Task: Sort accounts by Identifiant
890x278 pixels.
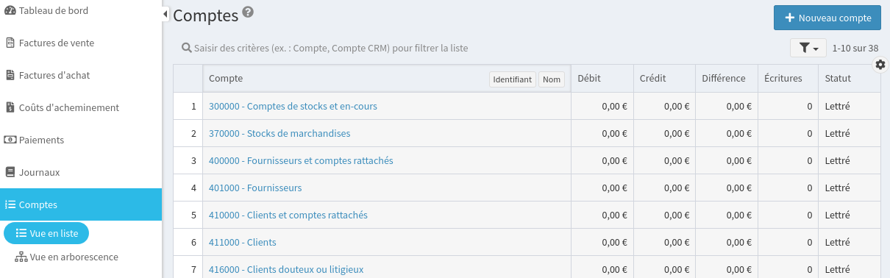Action: [x=513, y=79]
